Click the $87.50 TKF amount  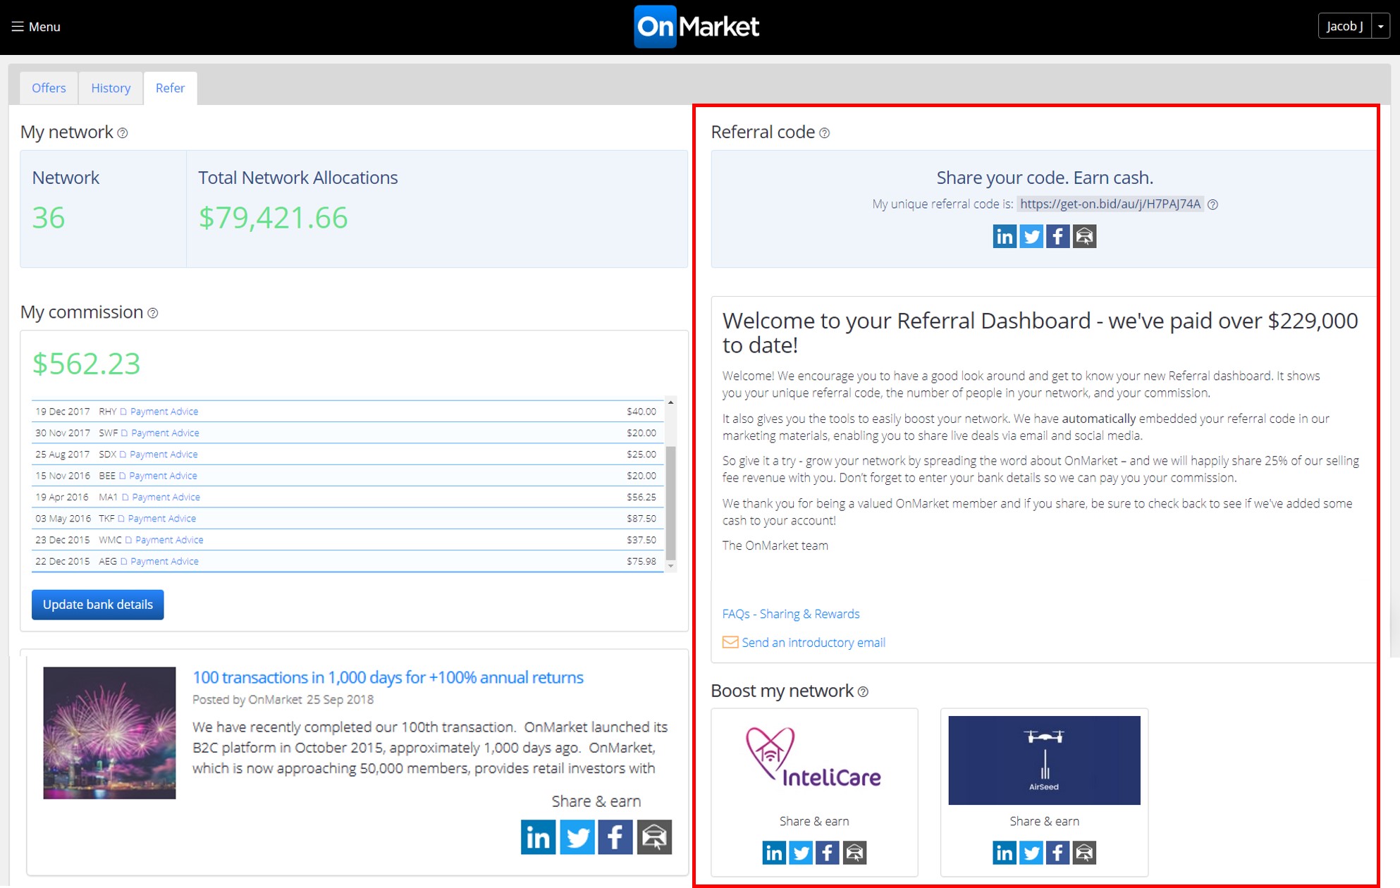point(641,519)
